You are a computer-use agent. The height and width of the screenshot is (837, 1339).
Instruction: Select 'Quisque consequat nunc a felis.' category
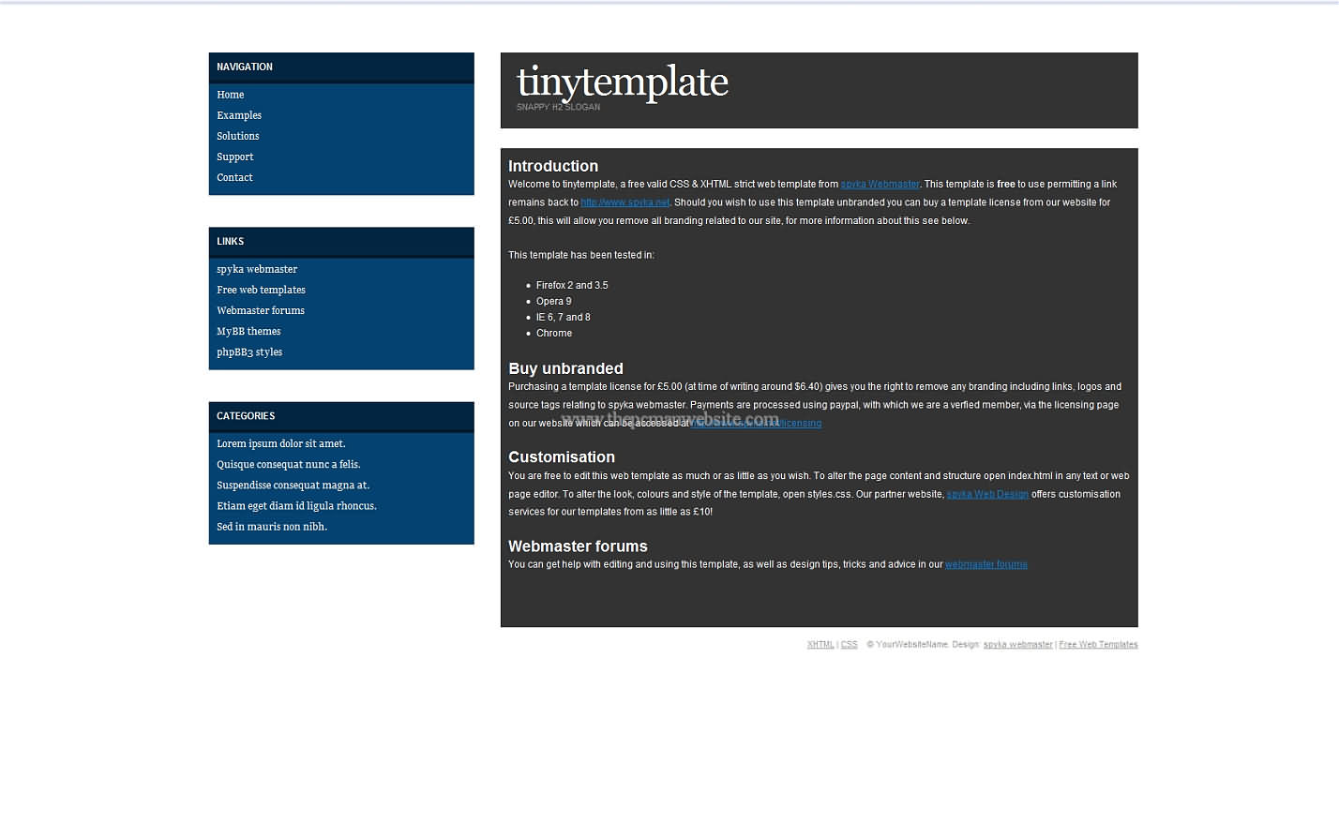289,464
